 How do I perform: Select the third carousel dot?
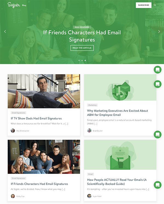(85, 61)
